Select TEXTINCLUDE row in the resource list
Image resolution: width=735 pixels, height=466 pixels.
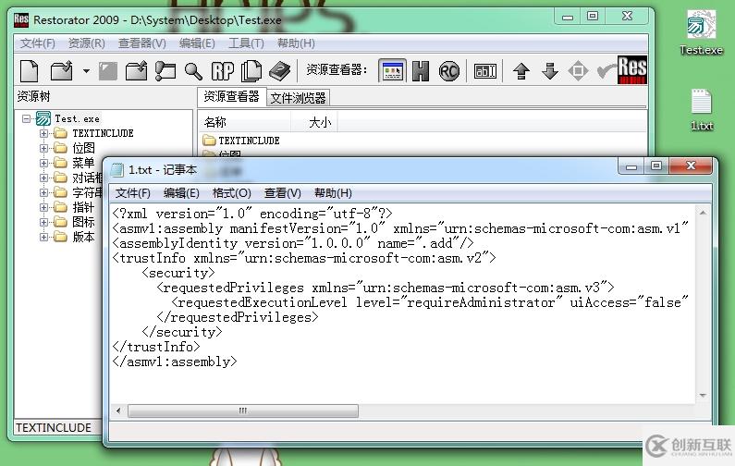click(x=241, y=141)
